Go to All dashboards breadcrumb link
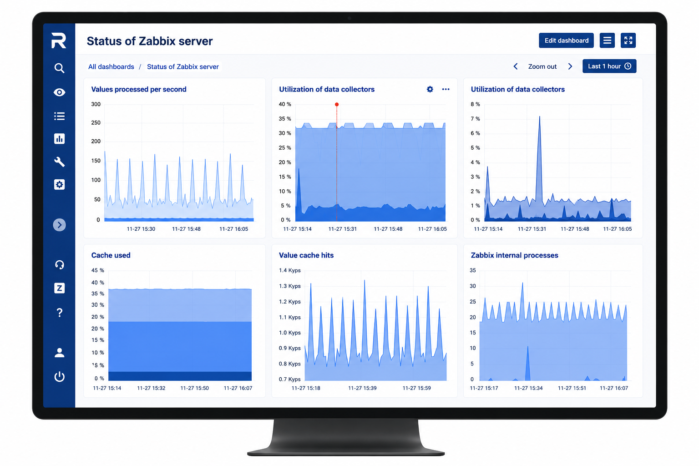699x466 pixels. pos(111,67)
